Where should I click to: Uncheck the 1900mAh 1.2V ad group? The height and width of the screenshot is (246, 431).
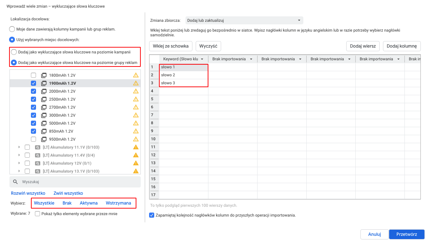pyautogui.click(x=33, y=83)
